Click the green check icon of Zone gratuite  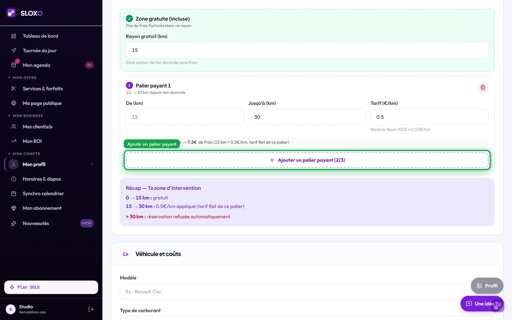(x=129, y=19)
